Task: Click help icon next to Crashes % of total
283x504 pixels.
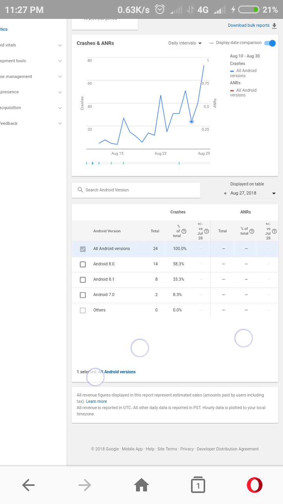Action: point(184,231)
